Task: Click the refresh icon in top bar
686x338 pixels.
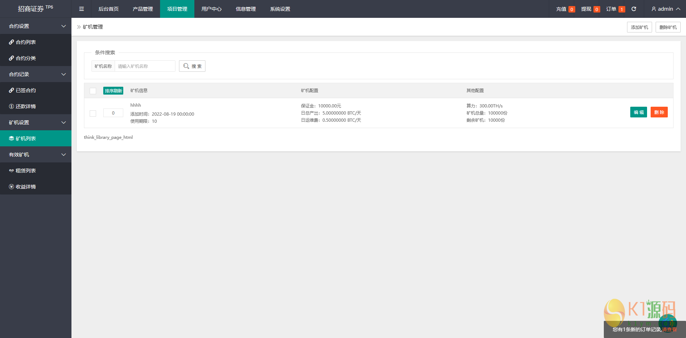Action: (x=634, y=9)
